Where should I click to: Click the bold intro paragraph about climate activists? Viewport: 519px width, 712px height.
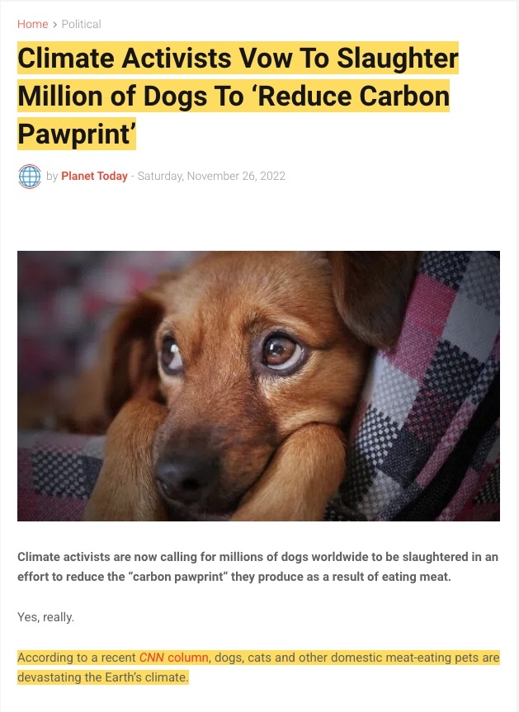[258, 567]
